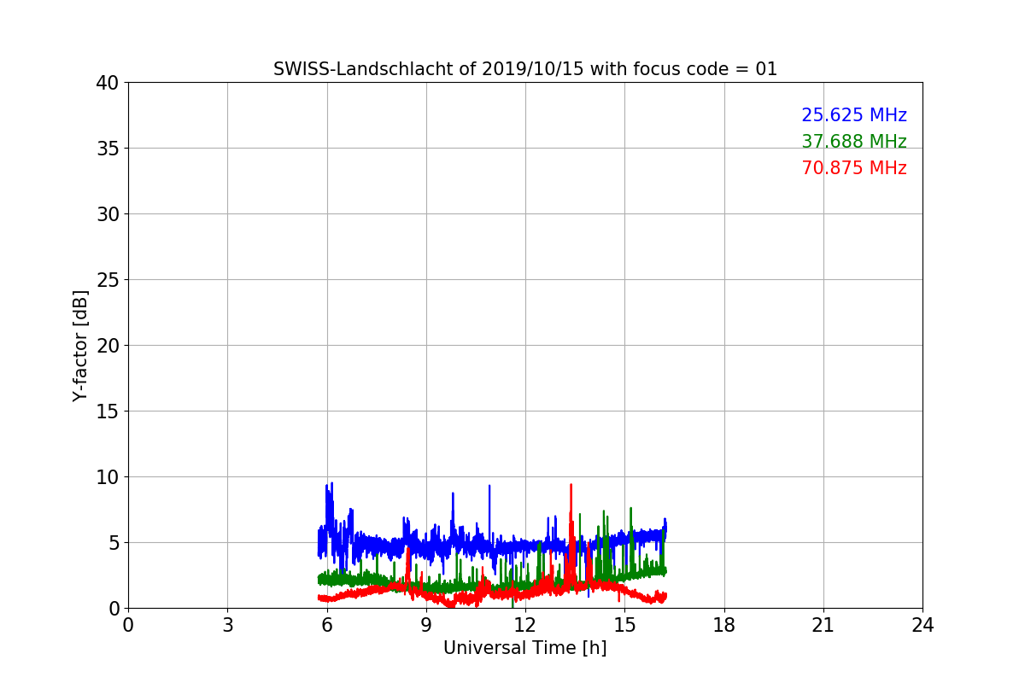1025x683 pixels.
Task: Click the y-axis tick label 40
Action: pyautogui.click(x=107, y=83)
